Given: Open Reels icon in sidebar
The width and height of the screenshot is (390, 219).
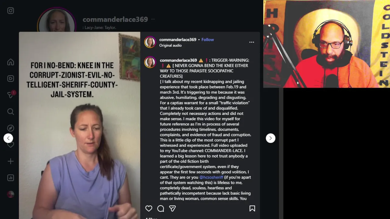Looking at the screenshot, I should (11, 78).
